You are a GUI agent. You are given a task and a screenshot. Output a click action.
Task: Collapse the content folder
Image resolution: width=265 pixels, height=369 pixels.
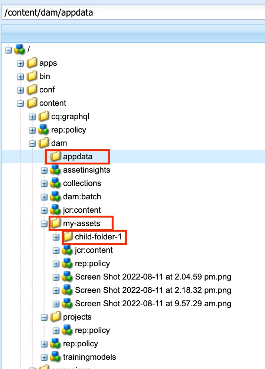[x=20, y=104]
